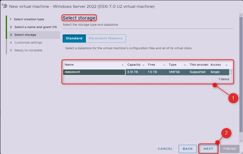The width and height of the screenshot is (243, 154).
Task: Click the Single access cell
Action: click(219, 72)
